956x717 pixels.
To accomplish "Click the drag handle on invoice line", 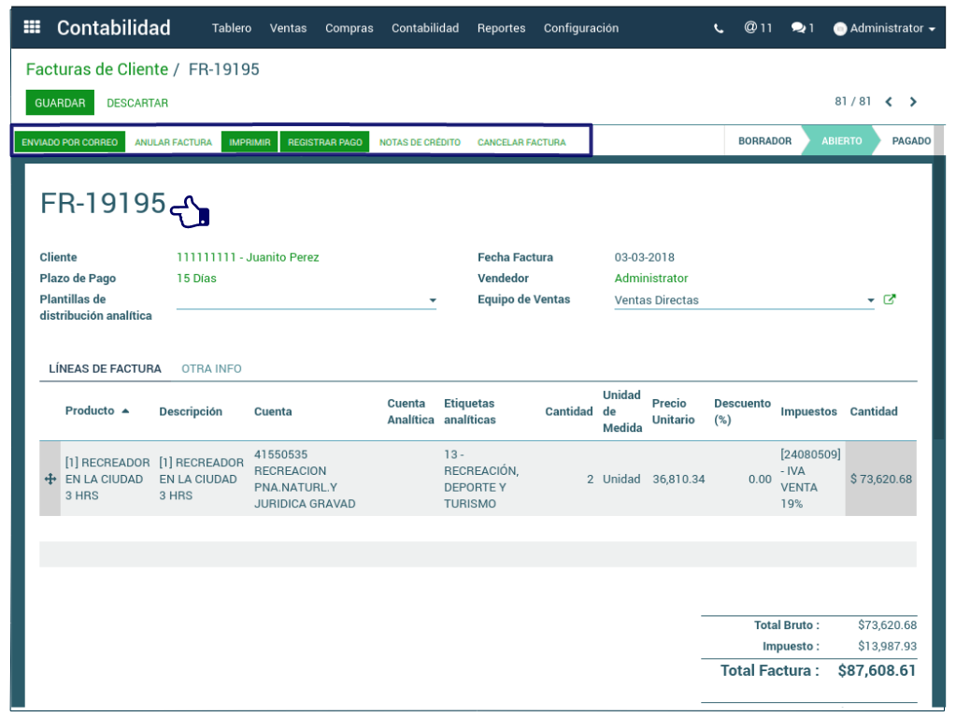I will (50, 479).
